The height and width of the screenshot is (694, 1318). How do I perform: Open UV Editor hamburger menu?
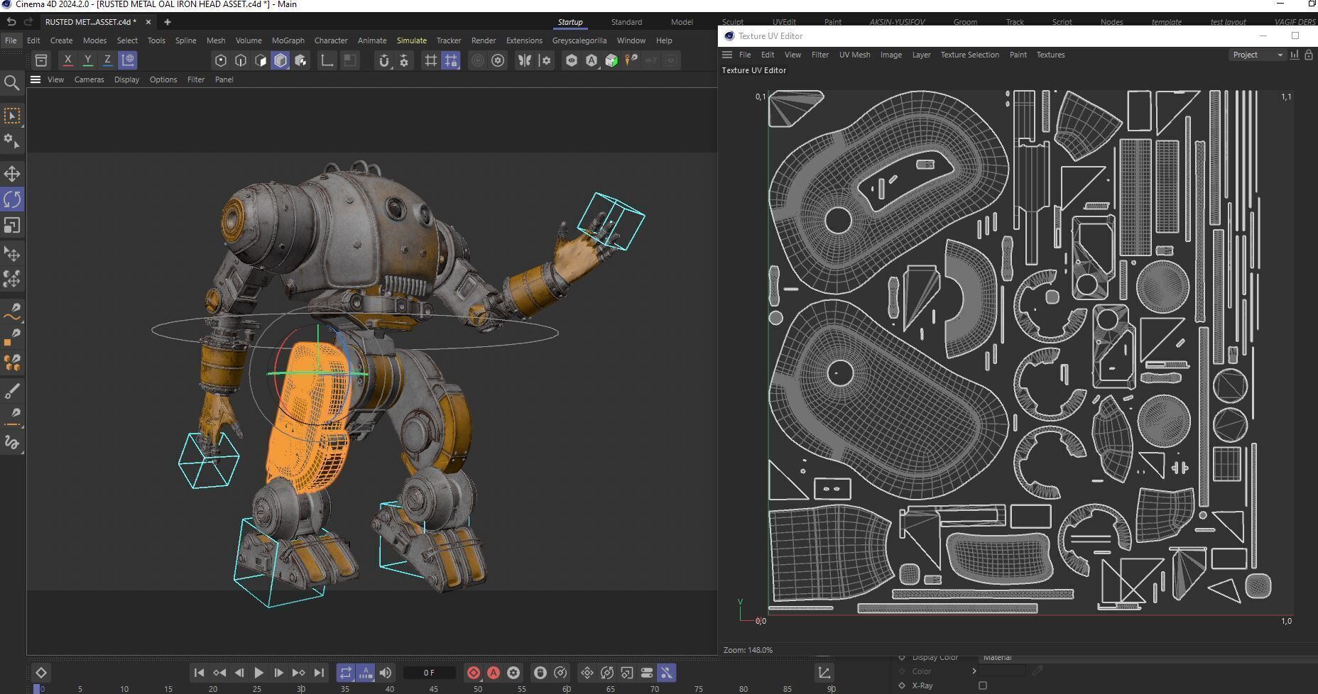[727, 55]
